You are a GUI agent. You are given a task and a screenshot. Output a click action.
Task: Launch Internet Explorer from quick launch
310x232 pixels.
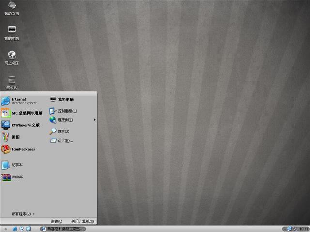15,229
